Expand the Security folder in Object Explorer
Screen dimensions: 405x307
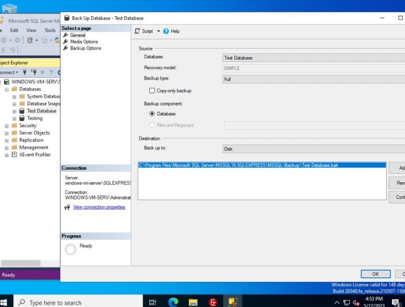click(x=6, y=125)
